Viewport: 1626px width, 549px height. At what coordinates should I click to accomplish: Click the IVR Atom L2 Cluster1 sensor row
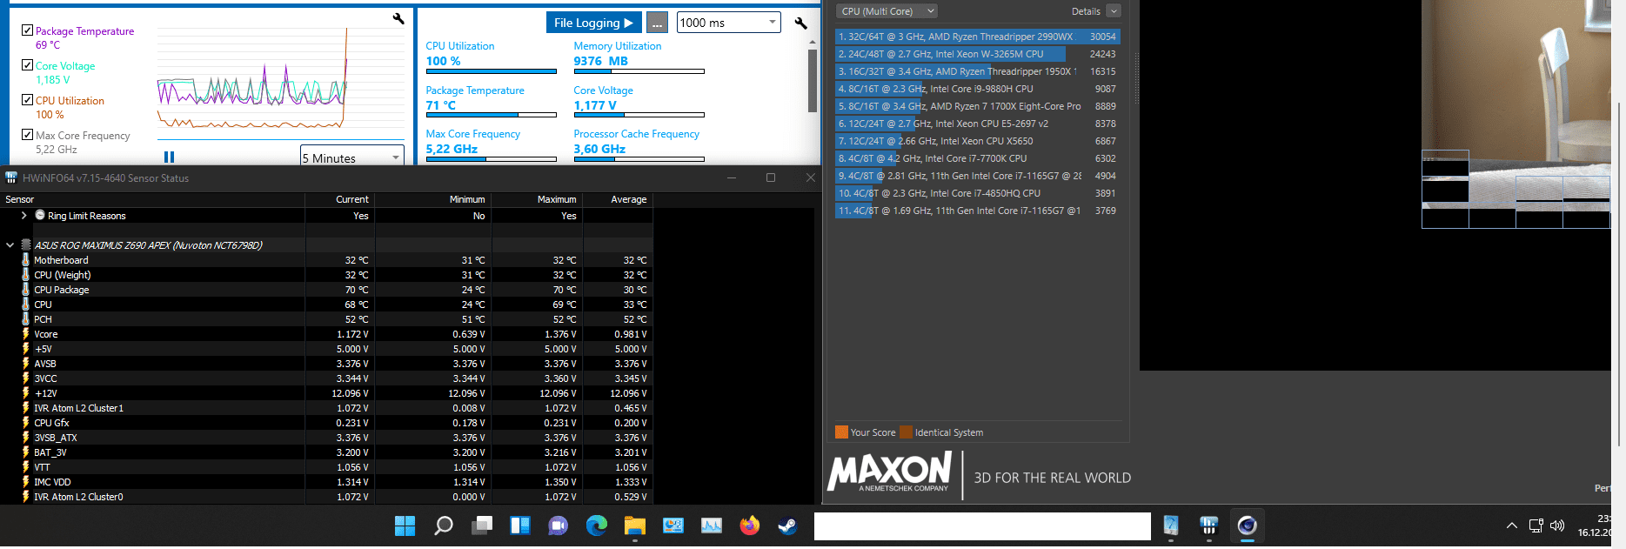[326, 408]
